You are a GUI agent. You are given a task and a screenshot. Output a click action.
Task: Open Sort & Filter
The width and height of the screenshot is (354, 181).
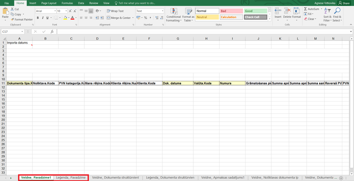coord(327,15)
